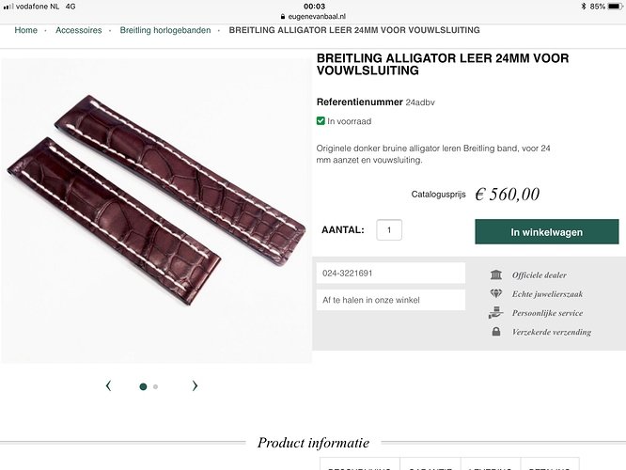Toggle the In voorraad green checkbox

[321, 120]
